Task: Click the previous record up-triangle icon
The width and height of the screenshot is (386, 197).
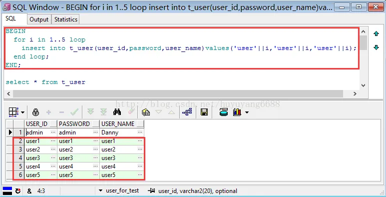Action: pos(171,112)
